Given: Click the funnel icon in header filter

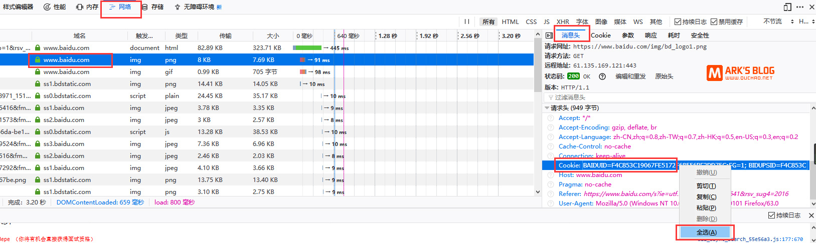Looking at the screenshot, I should pos(551,97).
